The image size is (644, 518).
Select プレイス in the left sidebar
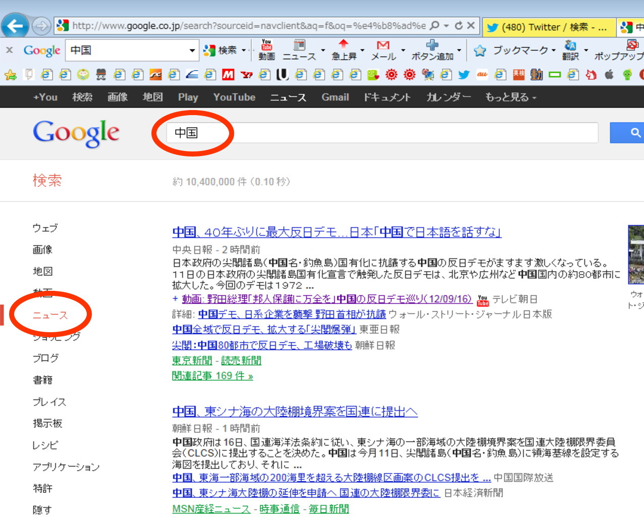(x=49, y=402)
